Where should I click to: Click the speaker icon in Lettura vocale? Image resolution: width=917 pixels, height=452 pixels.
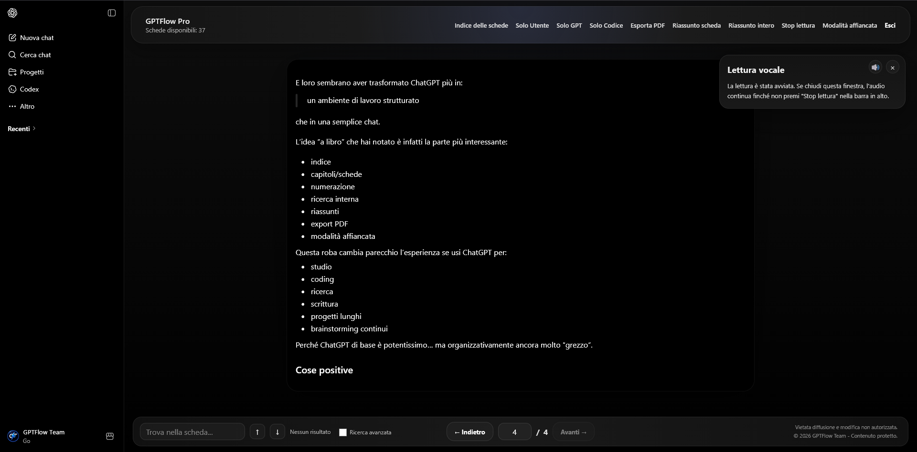point(875,68)
